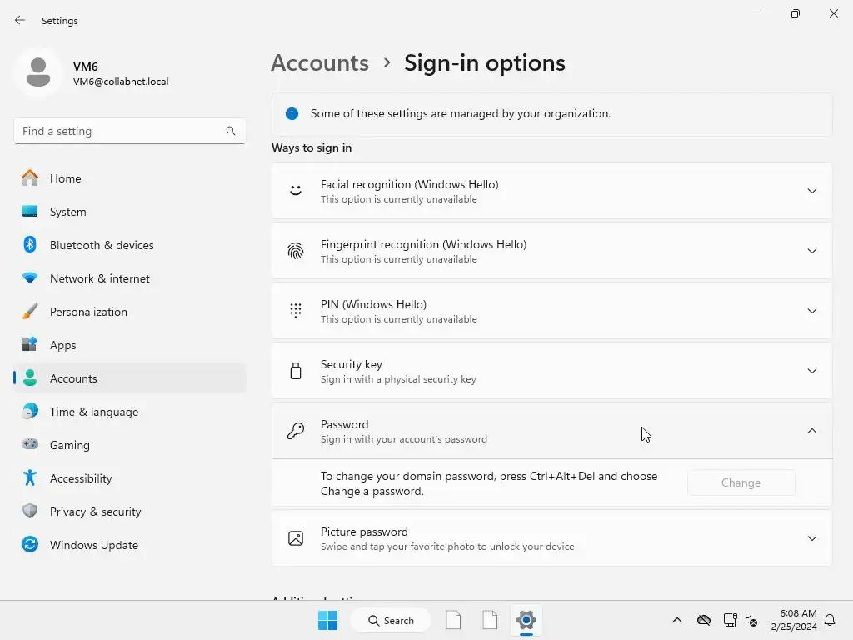Click the Password key icon
Screen dimensions: 853x640
296,431
